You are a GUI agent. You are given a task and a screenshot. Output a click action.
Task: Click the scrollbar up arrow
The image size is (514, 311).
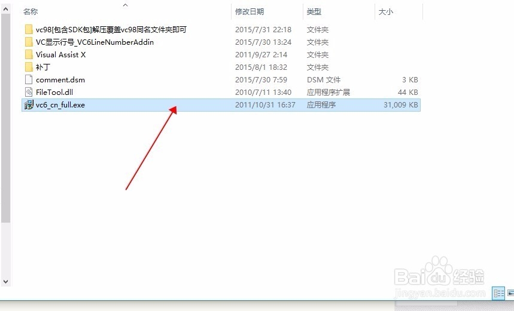tap(5, 9)
